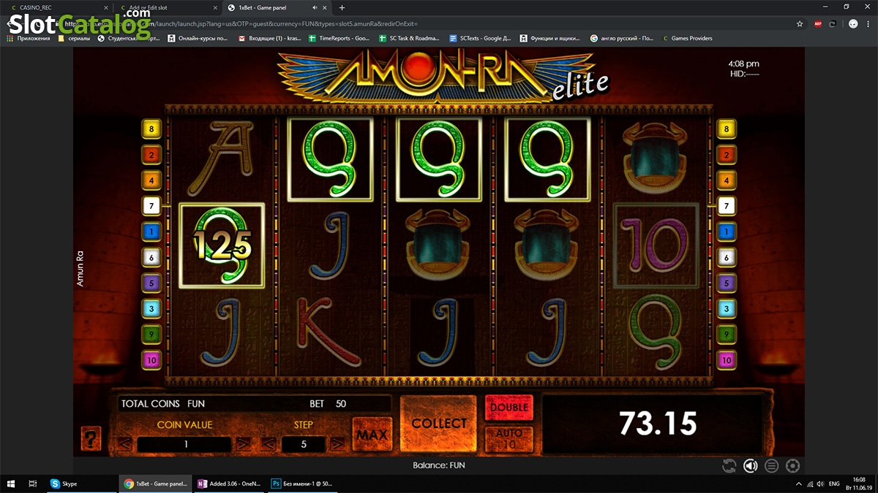Click the Balance: FUN label

pyautogui.click(x=439, y=465)
